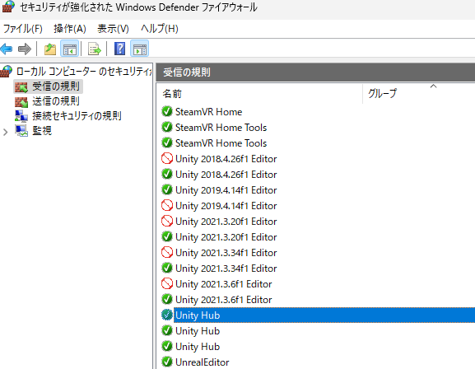
Task: Click the firewall app icon in title bar
Action: [x=8, y=7]
